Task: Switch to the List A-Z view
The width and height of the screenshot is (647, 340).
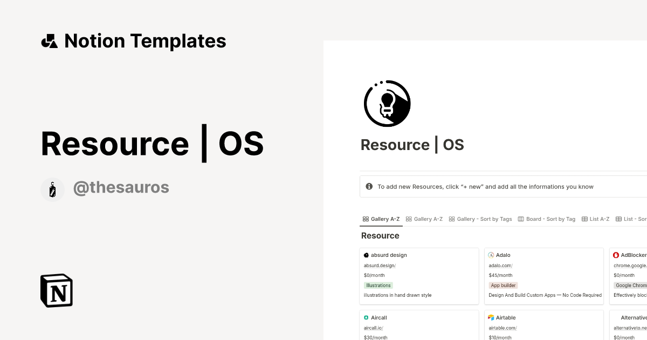Action: pyautogui.click(x=596, y=219)
